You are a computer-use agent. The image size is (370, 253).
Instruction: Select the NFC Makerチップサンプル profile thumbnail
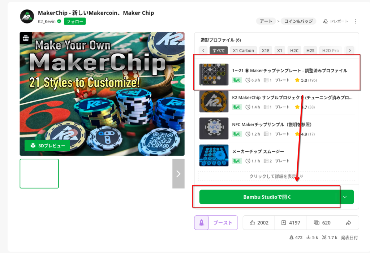click(x=214, y=128)
